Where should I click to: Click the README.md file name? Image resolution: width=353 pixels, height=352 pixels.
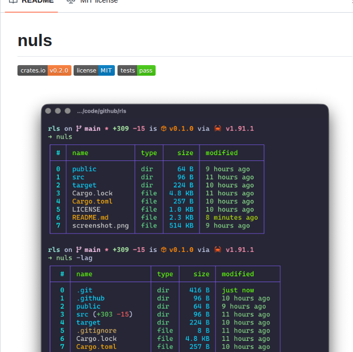[x=90, y=218]
